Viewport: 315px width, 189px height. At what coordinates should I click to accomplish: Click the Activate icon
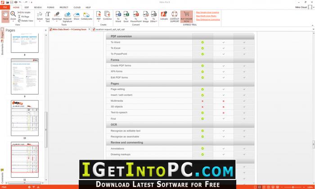(164, 16)
